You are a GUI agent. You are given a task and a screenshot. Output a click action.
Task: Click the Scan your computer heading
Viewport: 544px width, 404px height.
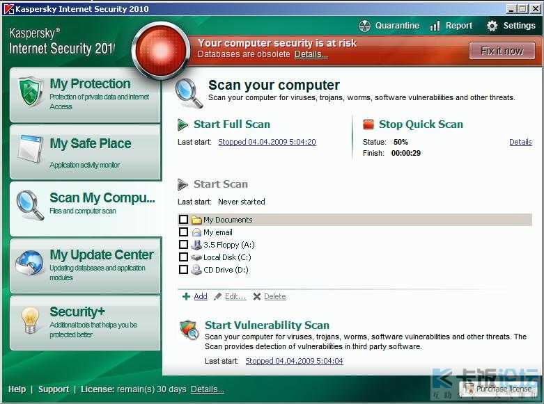274,85
